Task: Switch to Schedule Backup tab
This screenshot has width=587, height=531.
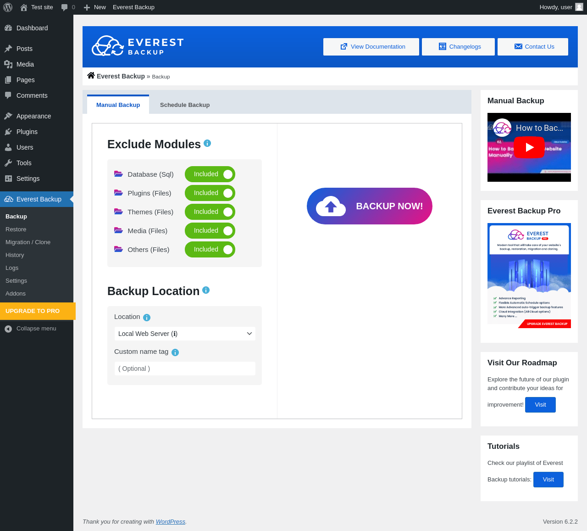Action: pyautogui.click(x=185, y=105)
